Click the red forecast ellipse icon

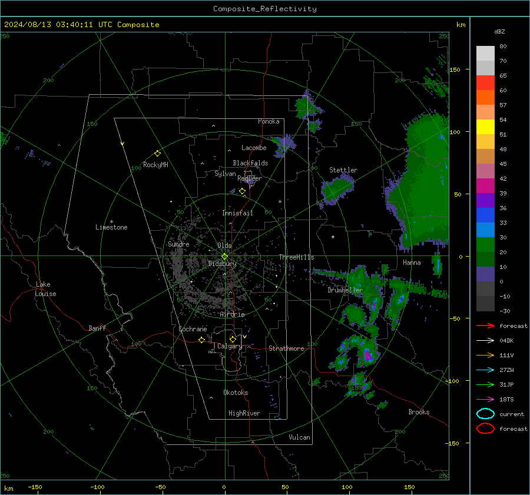pyautogui.click(x=485, y=428)
